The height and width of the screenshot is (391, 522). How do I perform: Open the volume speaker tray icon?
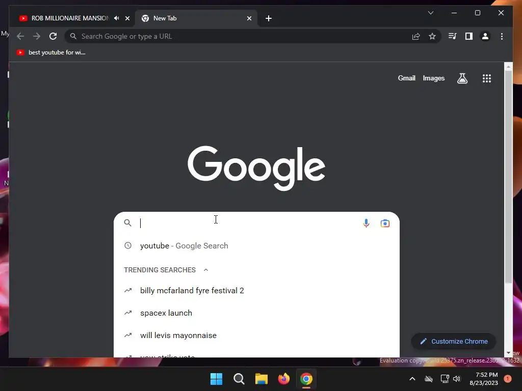click(x=457, y=379)
